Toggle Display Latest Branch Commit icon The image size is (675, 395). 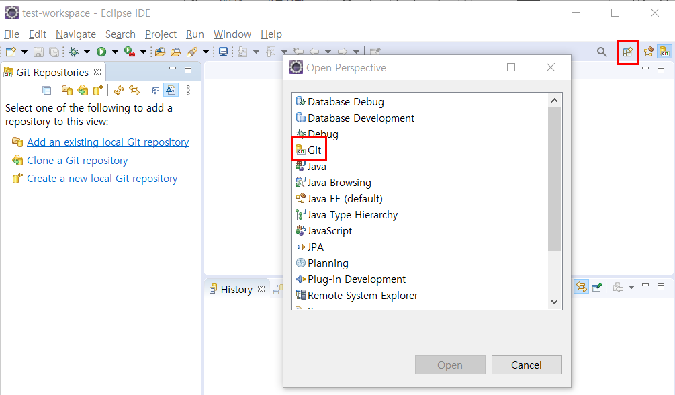click(171, 90)
